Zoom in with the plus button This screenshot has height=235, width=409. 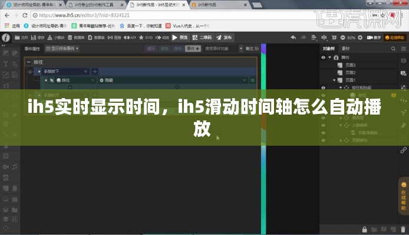360,38
